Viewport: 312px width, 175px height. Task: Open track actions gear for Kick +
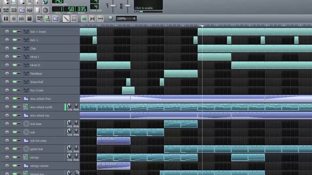coord(7,40)
